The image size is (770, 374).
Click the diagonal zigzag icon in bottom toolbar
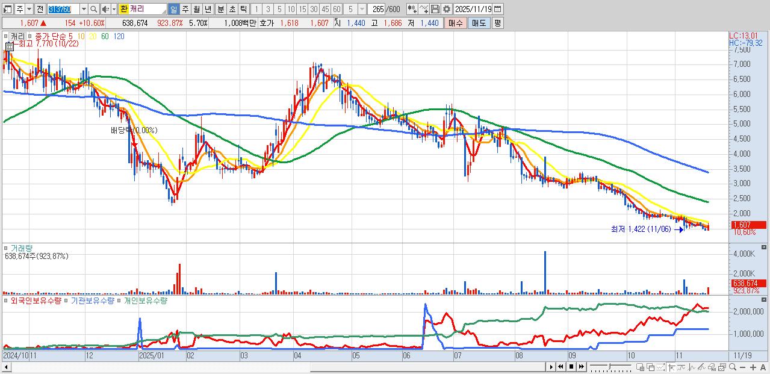701,367
